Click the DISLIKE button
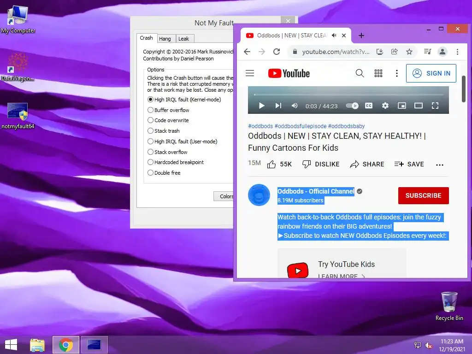Screen dimensions: 472x354 tap(321, 165)
